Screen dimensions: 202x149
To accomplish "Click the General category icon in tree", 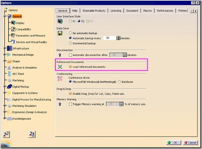I will pyautogui.click(x=9, y=17).
